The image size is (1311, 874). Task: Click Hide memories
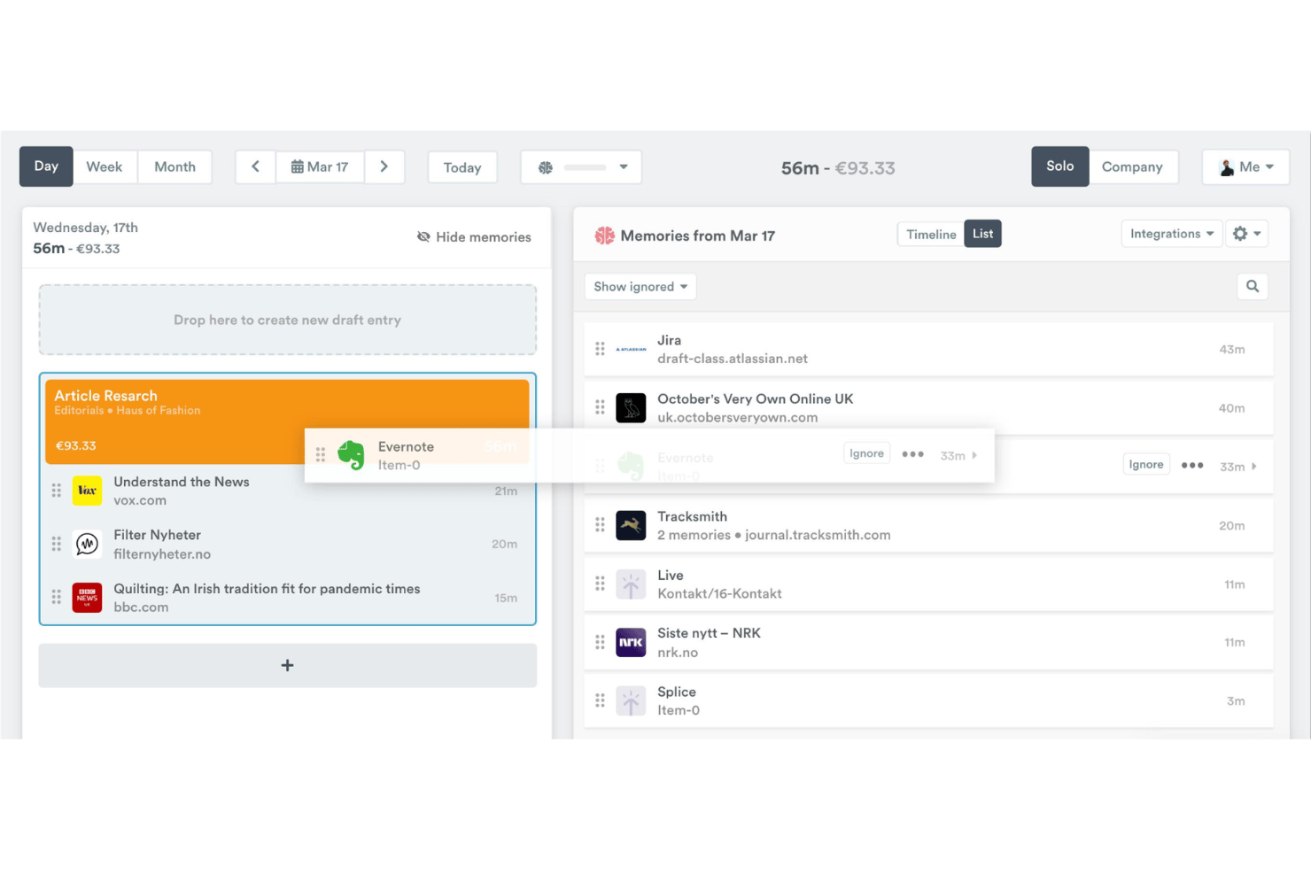coord(474,236)
